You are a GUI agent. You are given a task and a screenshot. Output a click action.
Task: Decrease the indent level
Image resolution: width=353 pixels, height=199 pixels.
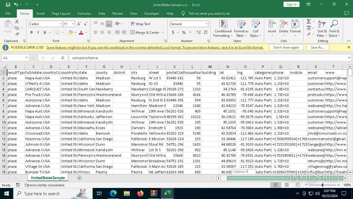(117, 32)
